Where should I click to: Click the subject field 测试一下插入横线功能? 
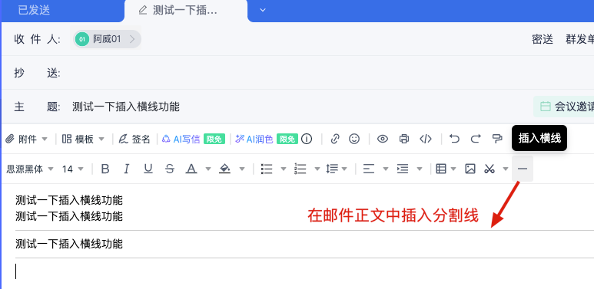point(126,107)
